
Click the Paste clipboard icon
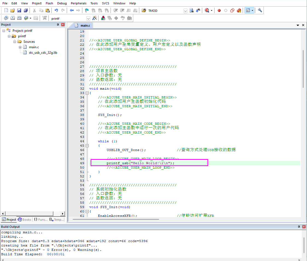pyautogui.click(x=48, y=10)
